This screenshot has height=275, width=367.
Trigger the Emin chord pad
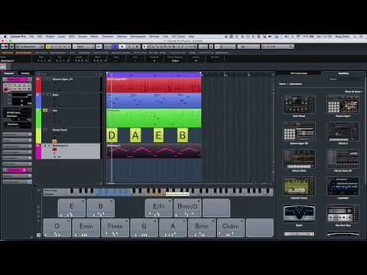(x=86, y=228)
